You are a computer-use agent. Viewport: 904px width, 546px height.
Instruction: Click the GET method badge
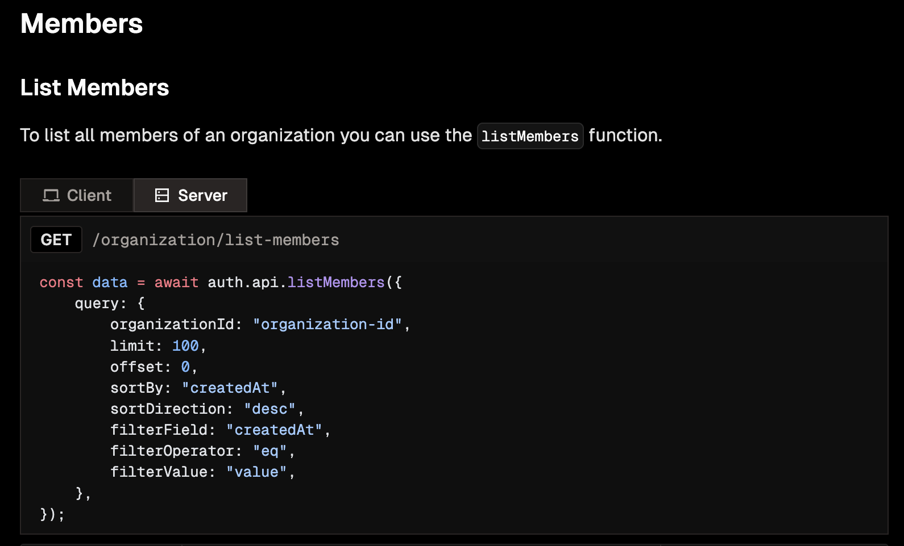click(x=56, y=240)
